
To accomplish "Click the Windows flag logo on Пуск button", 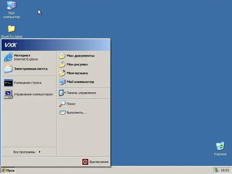I will click(x=3, y=171).
